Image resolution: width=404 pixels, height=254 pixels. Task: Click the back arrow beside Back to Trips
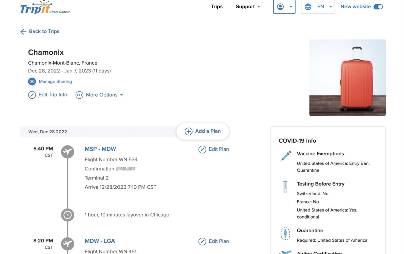click(x=23, y=32)
